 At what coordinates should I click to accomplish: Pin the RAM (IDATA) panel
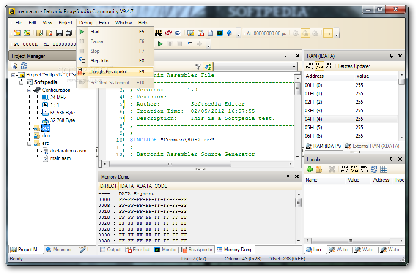coord(391,56)
